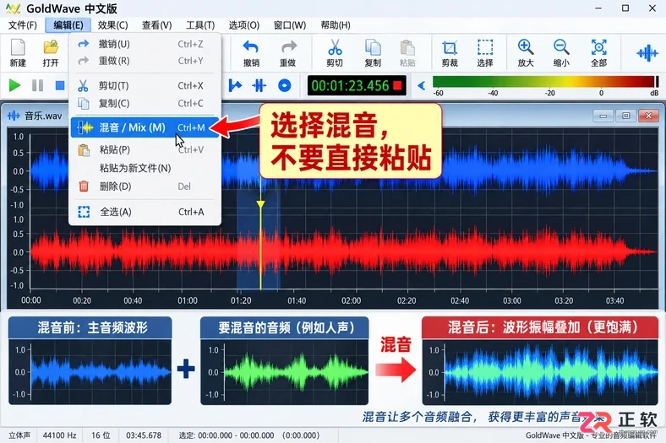The image size is (666, 443).
Task: Click the Cut (剪切) scissors toolbar icon
Action: pyautogui.click(x=335, y=47)
